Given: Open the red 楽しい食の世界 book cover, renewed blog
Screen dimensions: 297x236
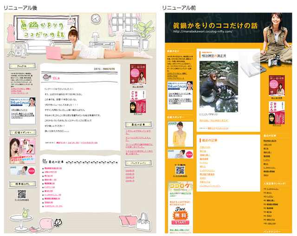Looking at the screenshot, I should pyautogui.click(x=138, y=74).
